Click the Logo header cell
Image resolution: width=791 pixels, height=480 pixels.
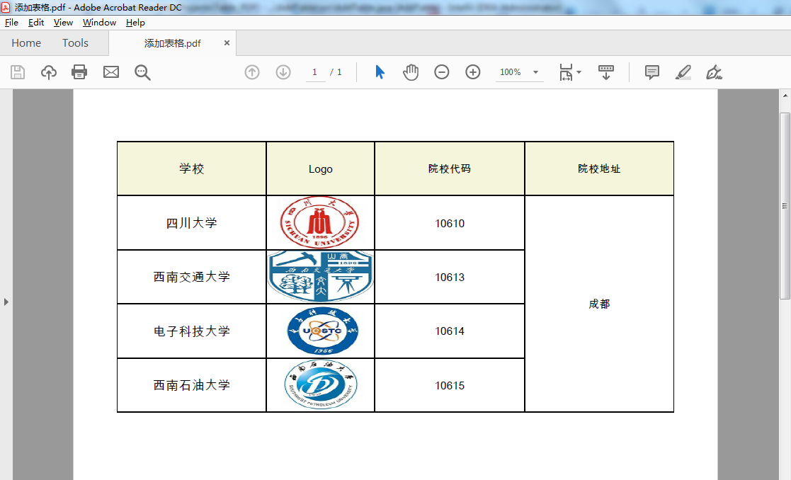click(x=320, y=168)
